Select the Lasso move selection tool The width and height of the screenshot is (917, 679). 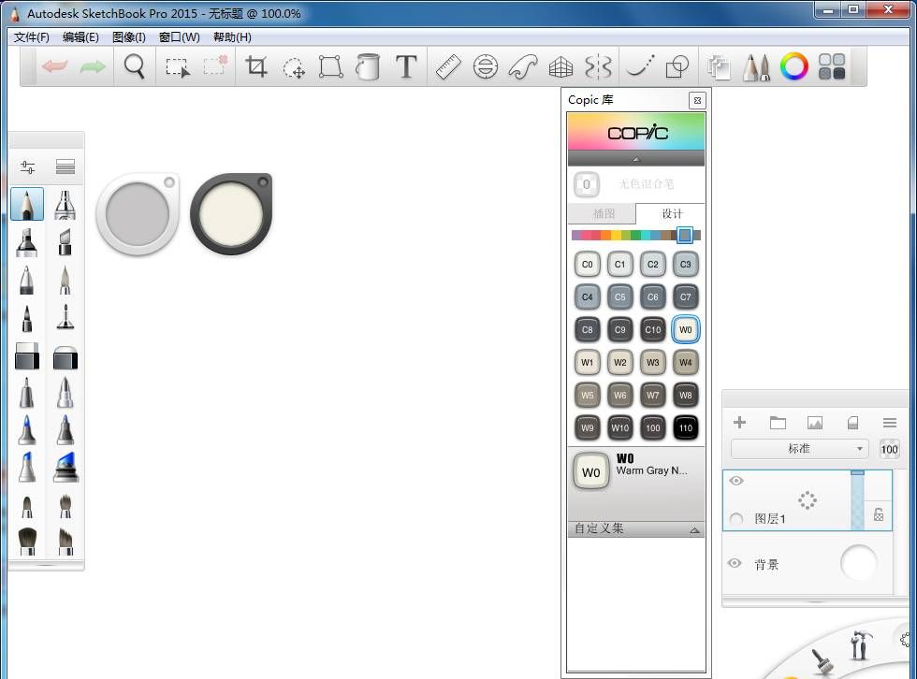tap(294, 67)
